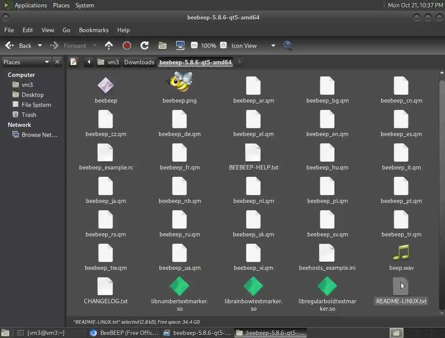Open the Edit menu

click(27, 30)
